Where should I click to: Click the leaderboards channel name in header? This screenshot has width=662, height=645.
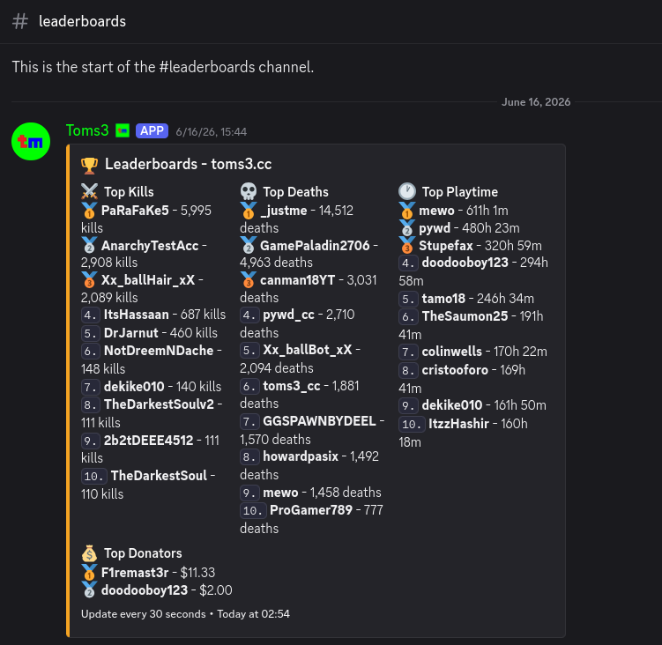[x=82, y=21]
